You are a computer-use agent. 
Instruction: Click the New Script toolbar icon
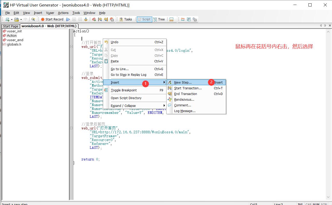tap(7, 19)
